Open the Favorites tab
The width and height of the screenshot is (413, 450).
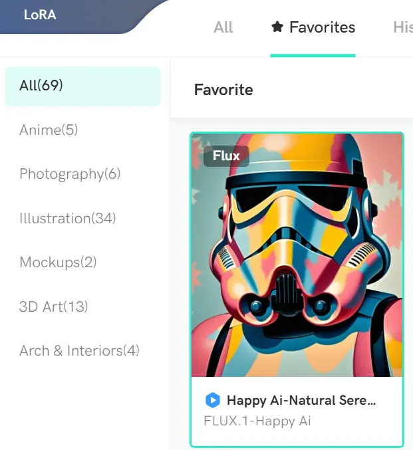pos(313,27)
